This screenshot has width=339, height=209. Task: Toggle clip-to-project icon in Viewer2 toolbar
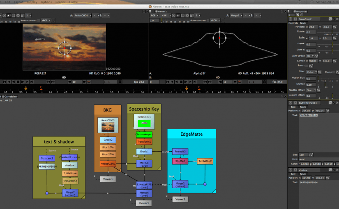178,16
